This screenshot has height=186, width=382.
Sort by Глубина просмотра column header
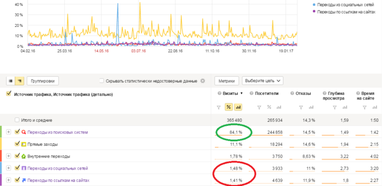(x=336, y=95)
